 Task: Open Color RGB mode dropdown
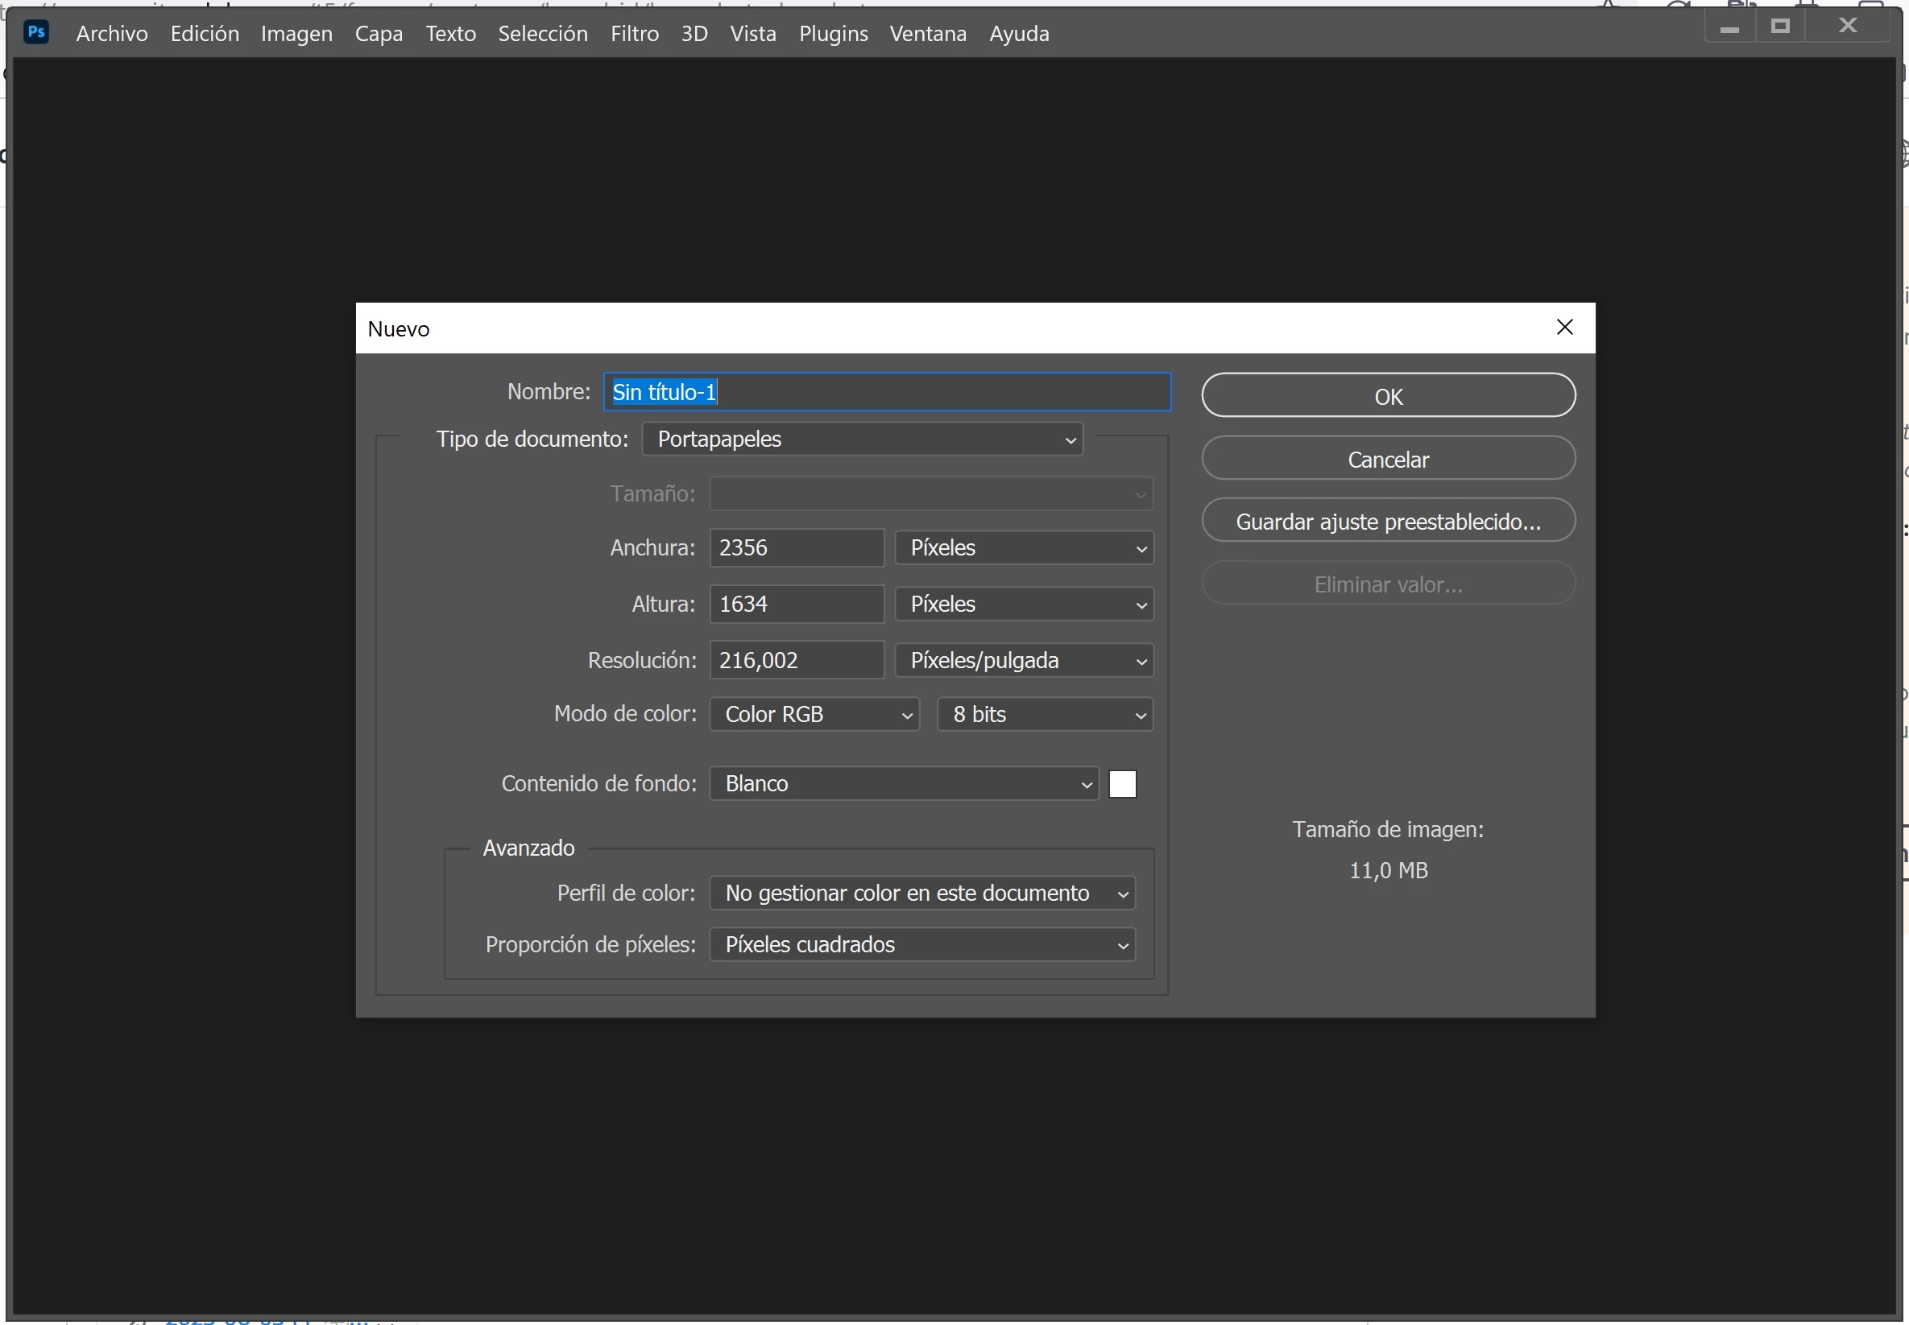[x=814, y=714]
